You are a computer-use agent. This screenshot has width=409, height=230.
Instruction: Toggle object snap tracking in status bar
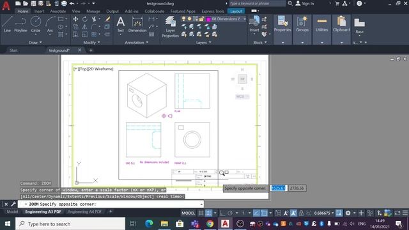point(256,213)
